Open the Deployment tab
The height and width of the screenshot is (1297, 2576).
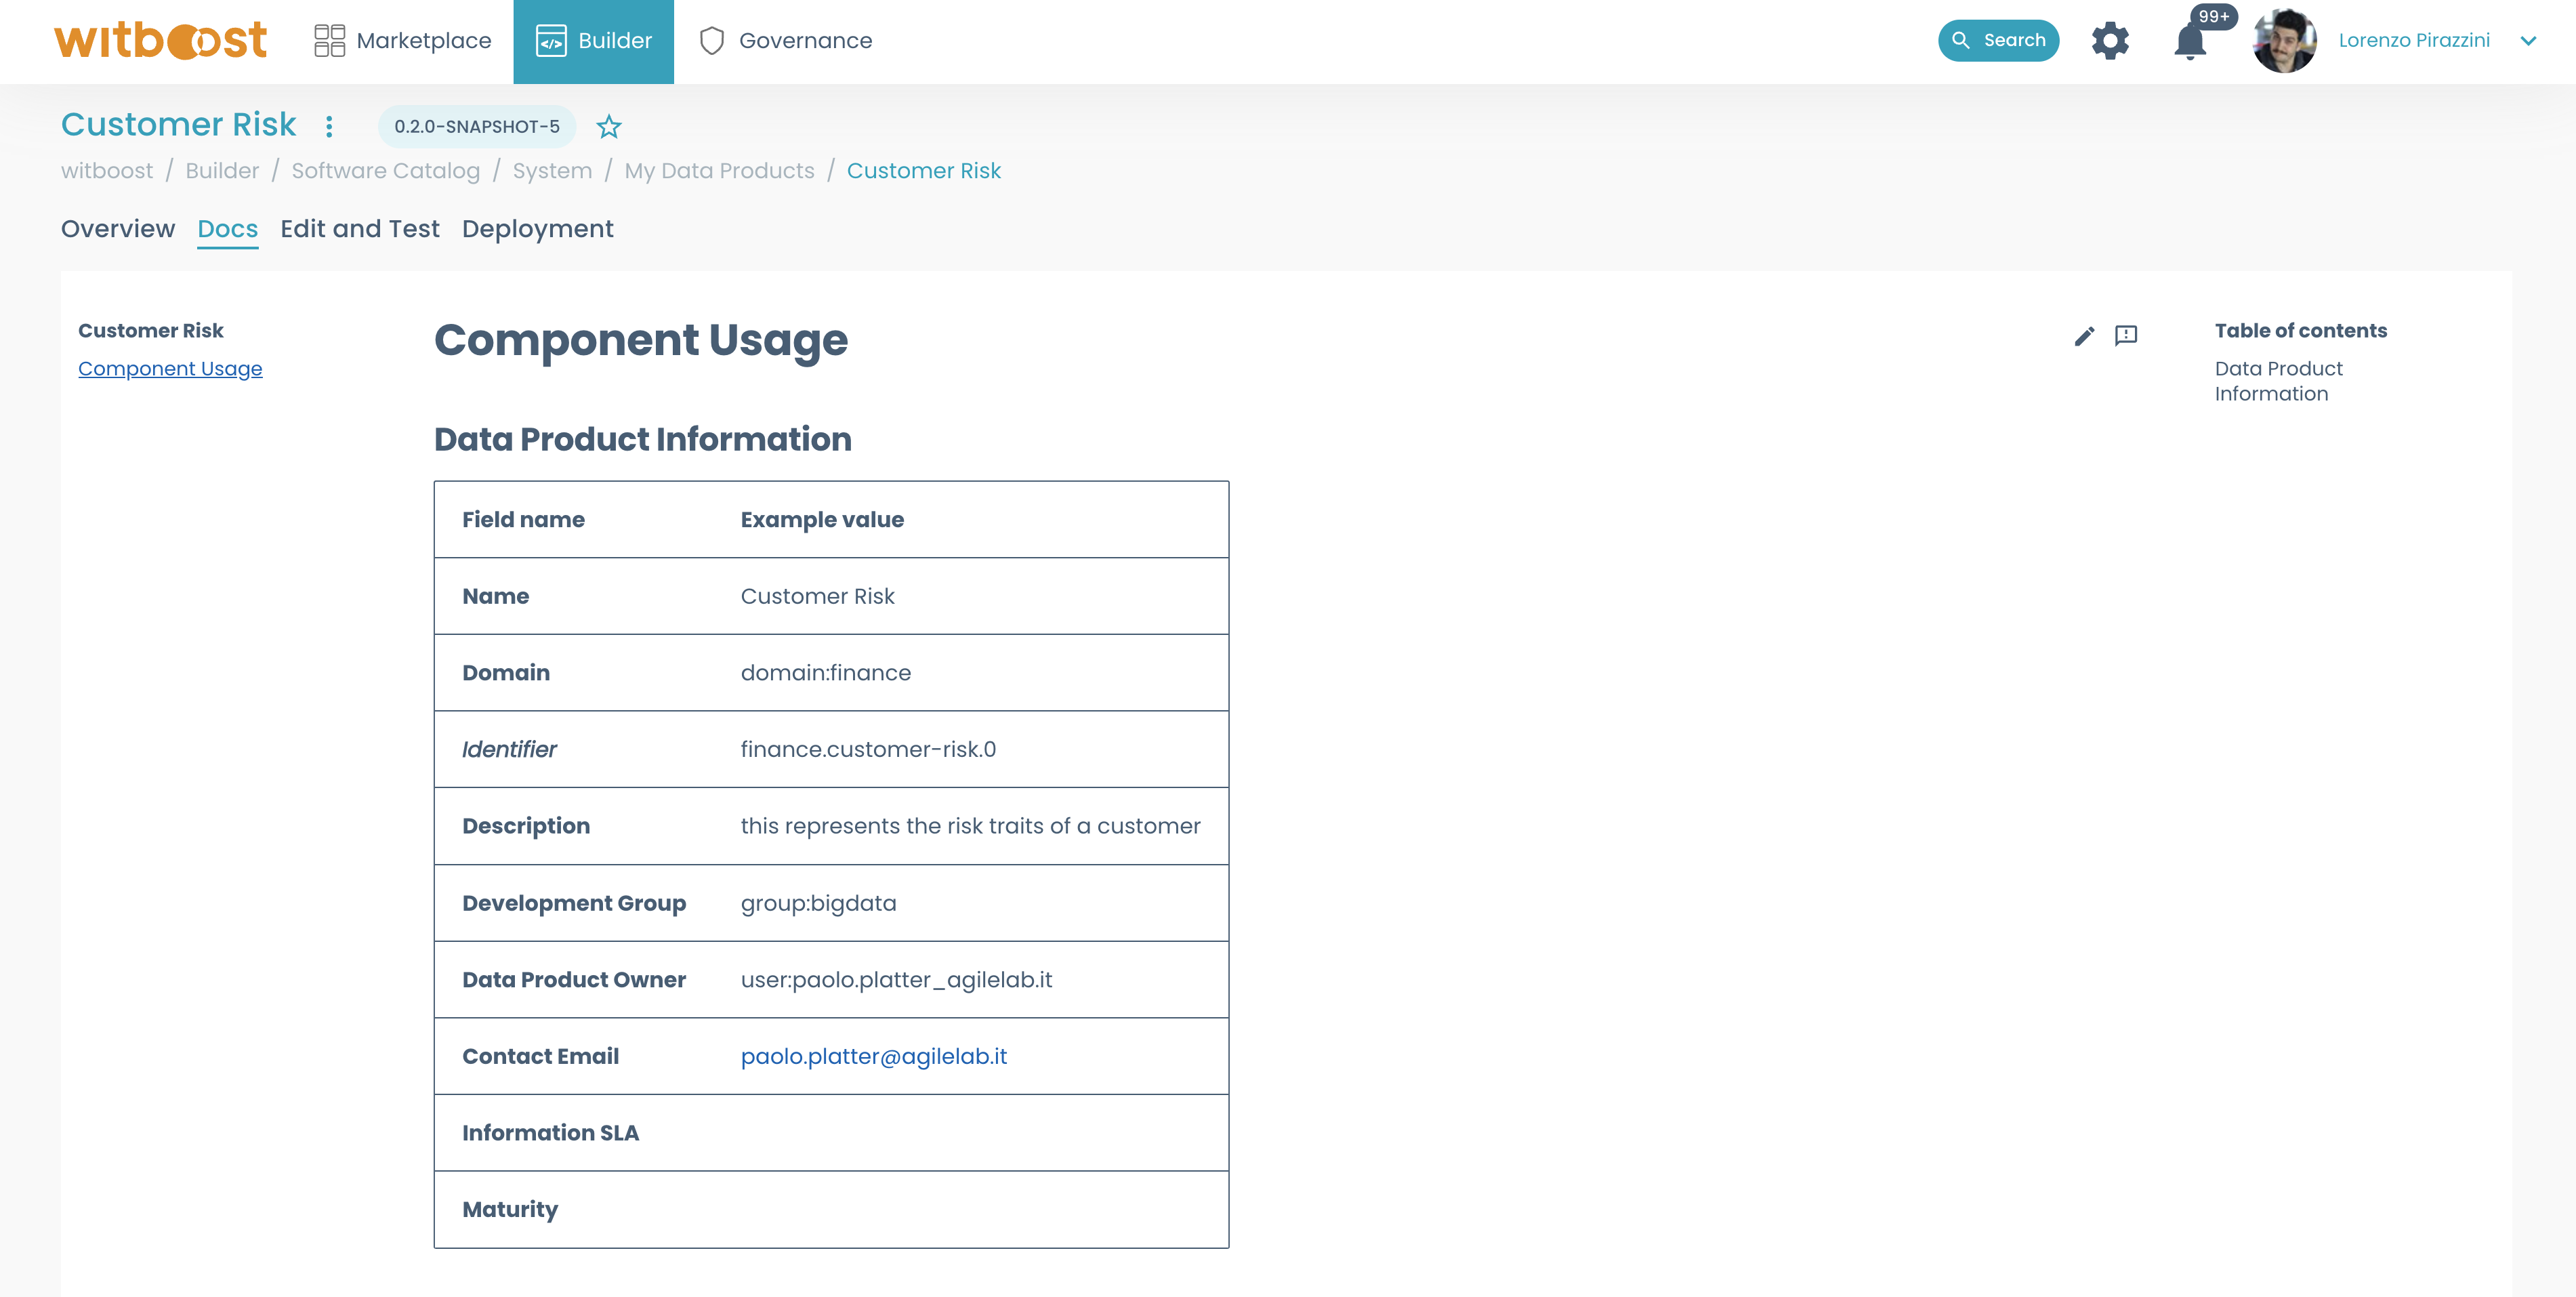click(x=537, y=228)
